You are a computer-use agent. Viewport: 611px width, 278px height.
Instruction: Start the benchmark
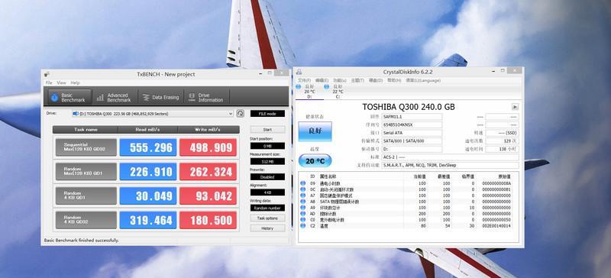(x=267, y=129)
